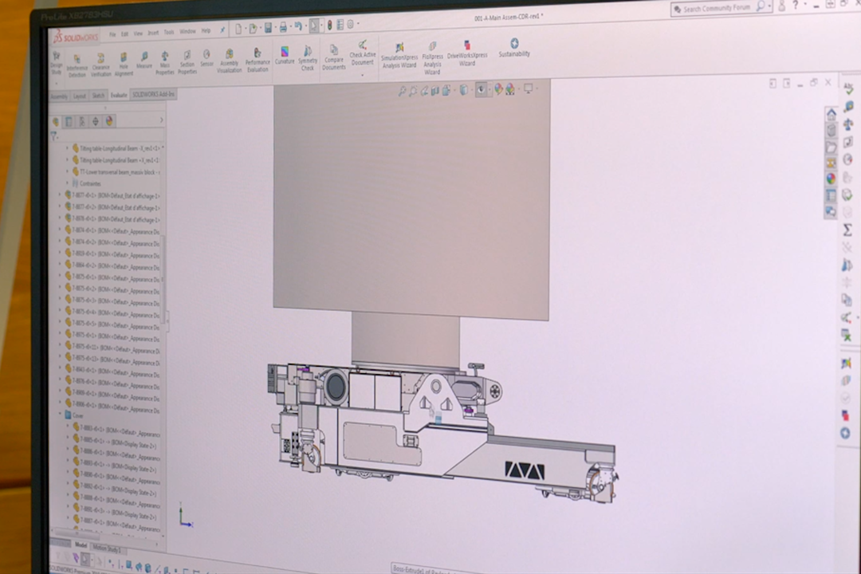Show Curvature display

coord(285,56)
